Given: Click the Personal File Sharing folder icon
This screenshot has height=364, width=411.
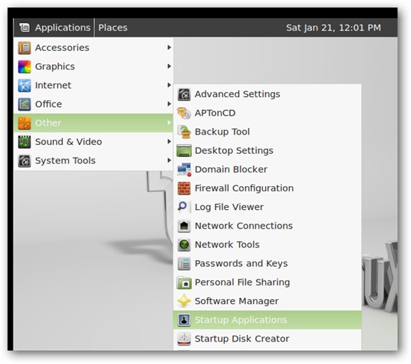Looking at the screenshot, I should pyautogui.click(x=184, y=283).
